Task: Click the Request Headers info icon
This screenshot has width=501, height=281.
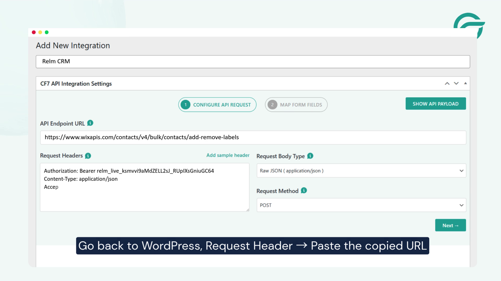Action: [88, 156]
